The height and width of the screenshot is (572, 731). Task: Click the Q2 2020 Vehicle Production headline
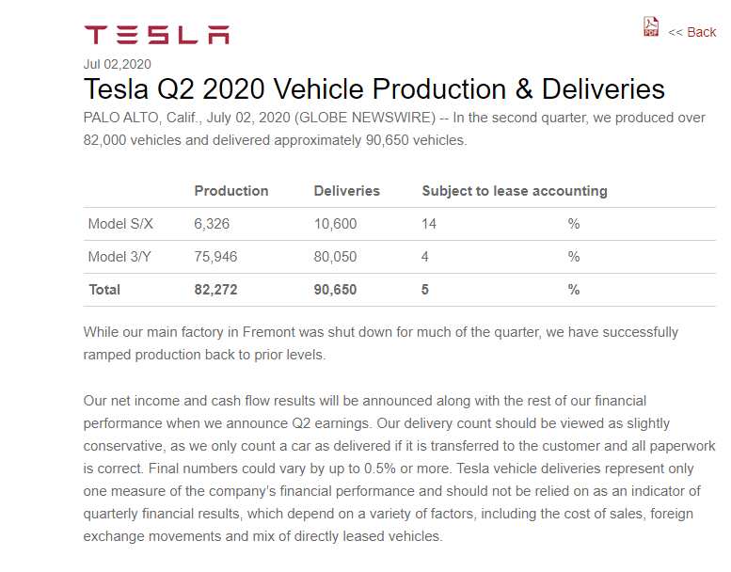tap(374, 89)
